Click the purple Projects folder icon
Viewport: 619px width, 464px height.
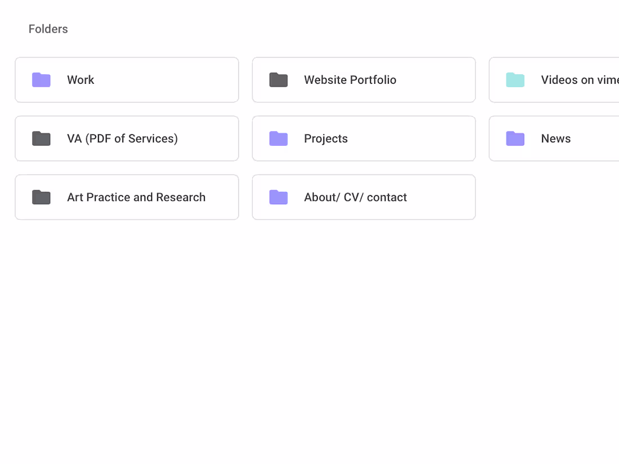(x=278, y=138)
